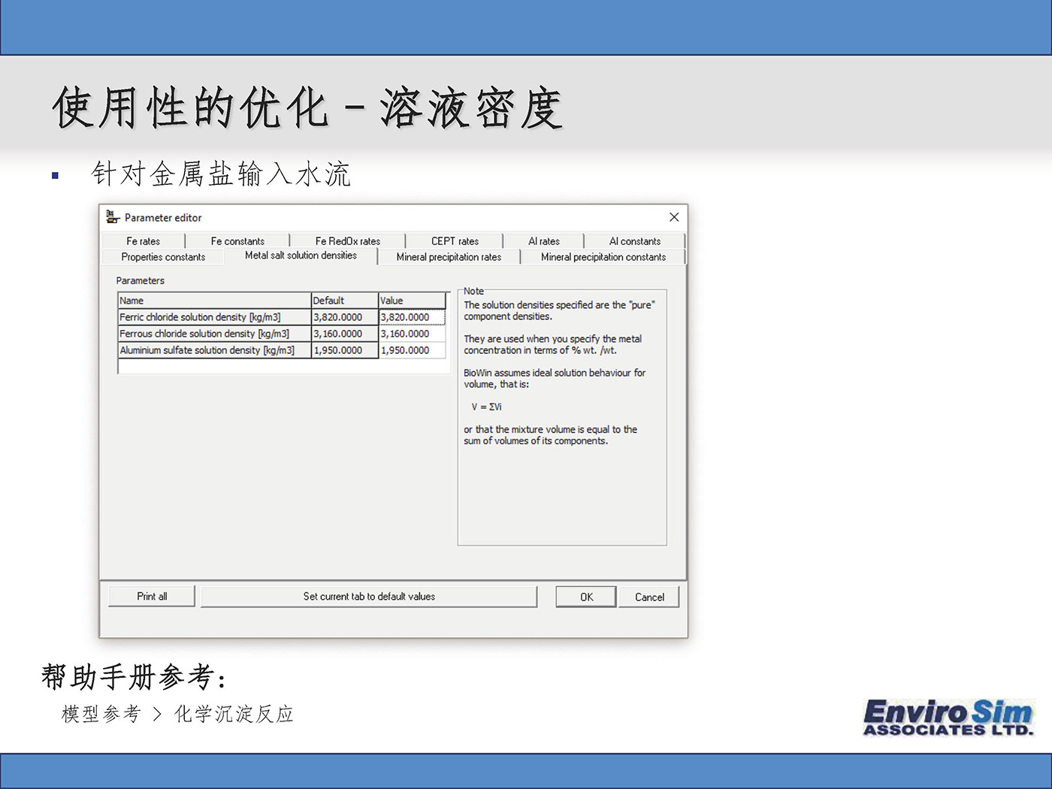Edit the Ferrous chloride density value field
Image resolution: width=1052 pixels, height=789 pixels.
coord(412,334)
